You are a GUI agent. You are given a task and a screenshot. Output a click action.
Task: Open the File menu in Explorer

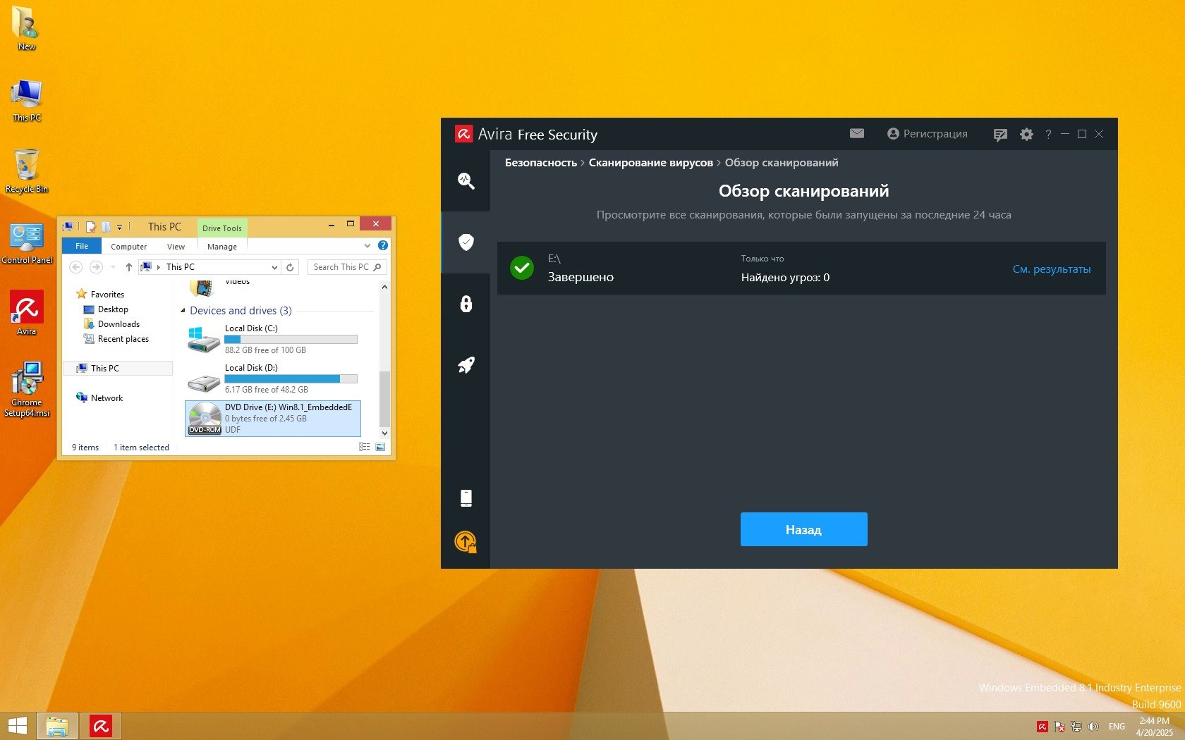82,246
